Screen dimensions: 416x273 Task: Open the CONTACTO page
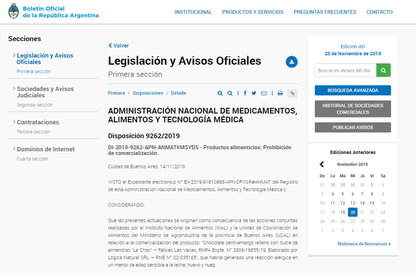click(380, 12)
